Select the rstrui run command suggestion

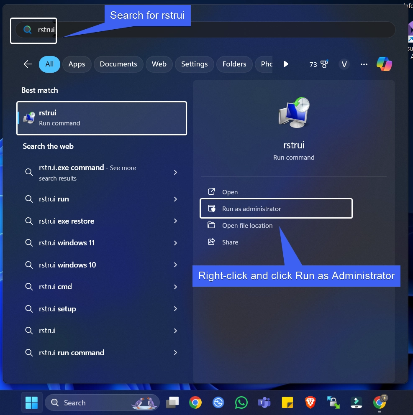click(71, 353)
